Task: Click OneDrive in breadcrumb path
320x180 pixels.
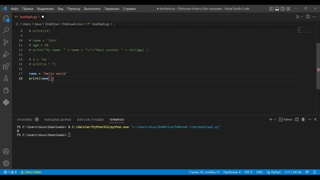Action: click(x=52, y=24)
